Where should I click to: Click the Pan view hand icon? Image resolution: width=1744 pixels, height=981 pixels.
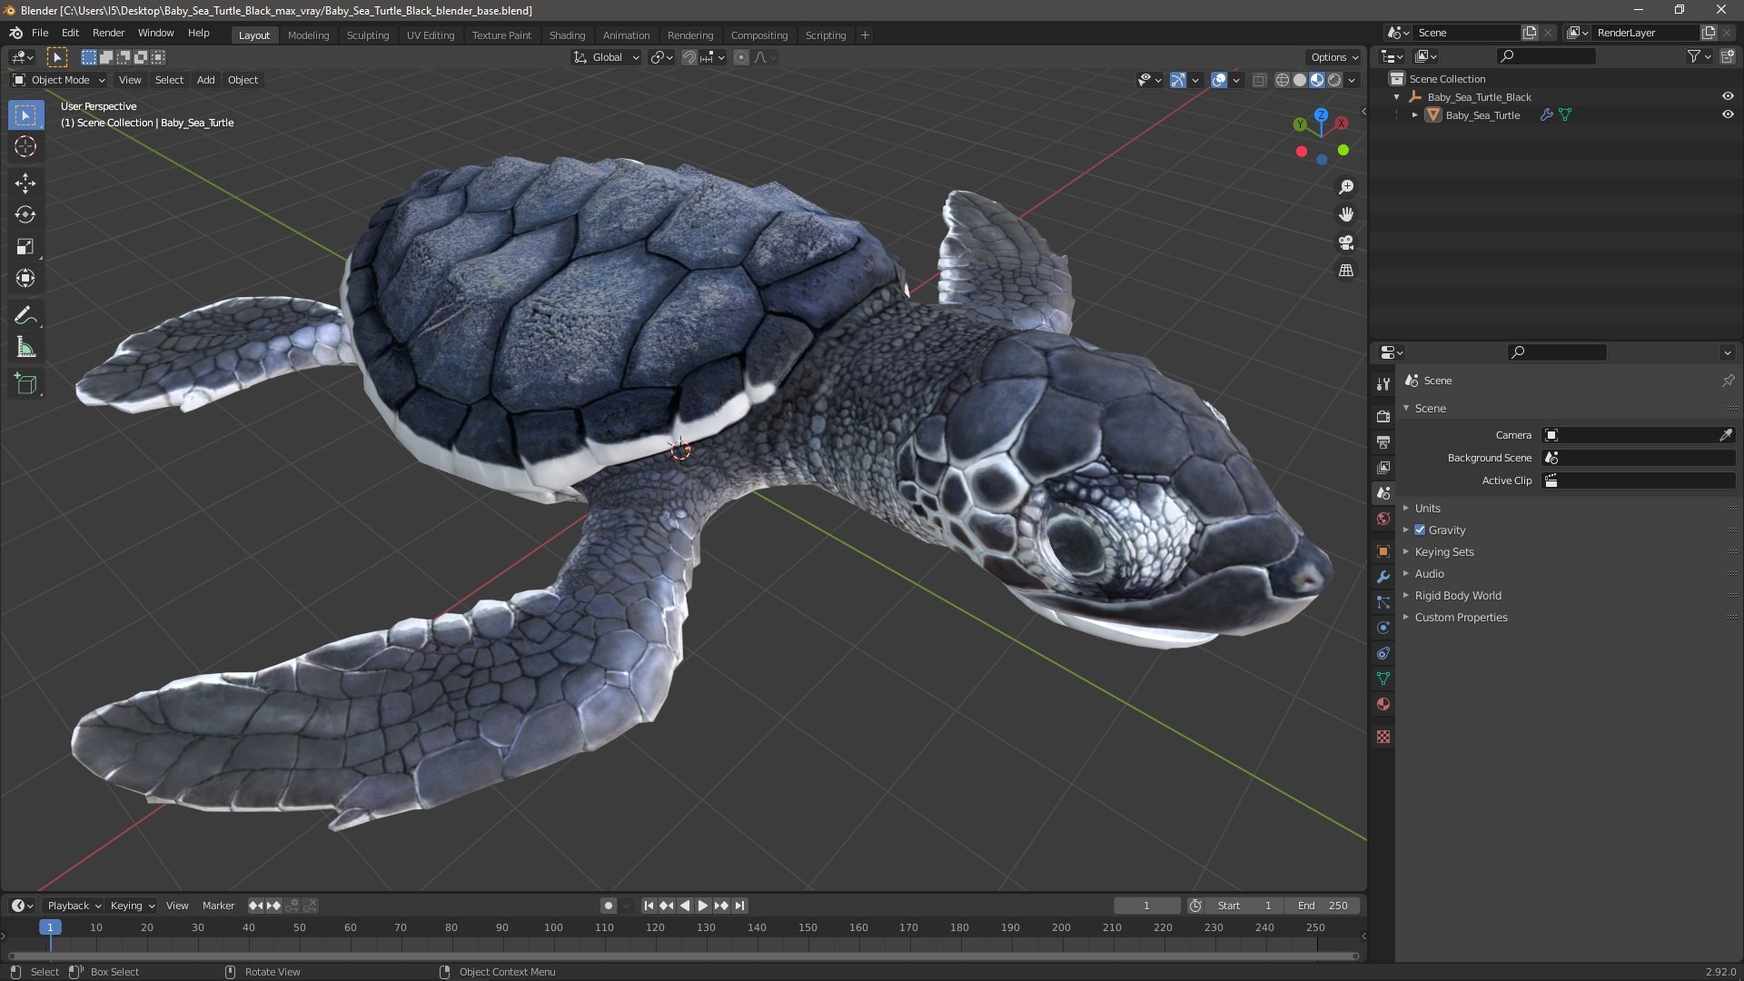coord(1346,214)
